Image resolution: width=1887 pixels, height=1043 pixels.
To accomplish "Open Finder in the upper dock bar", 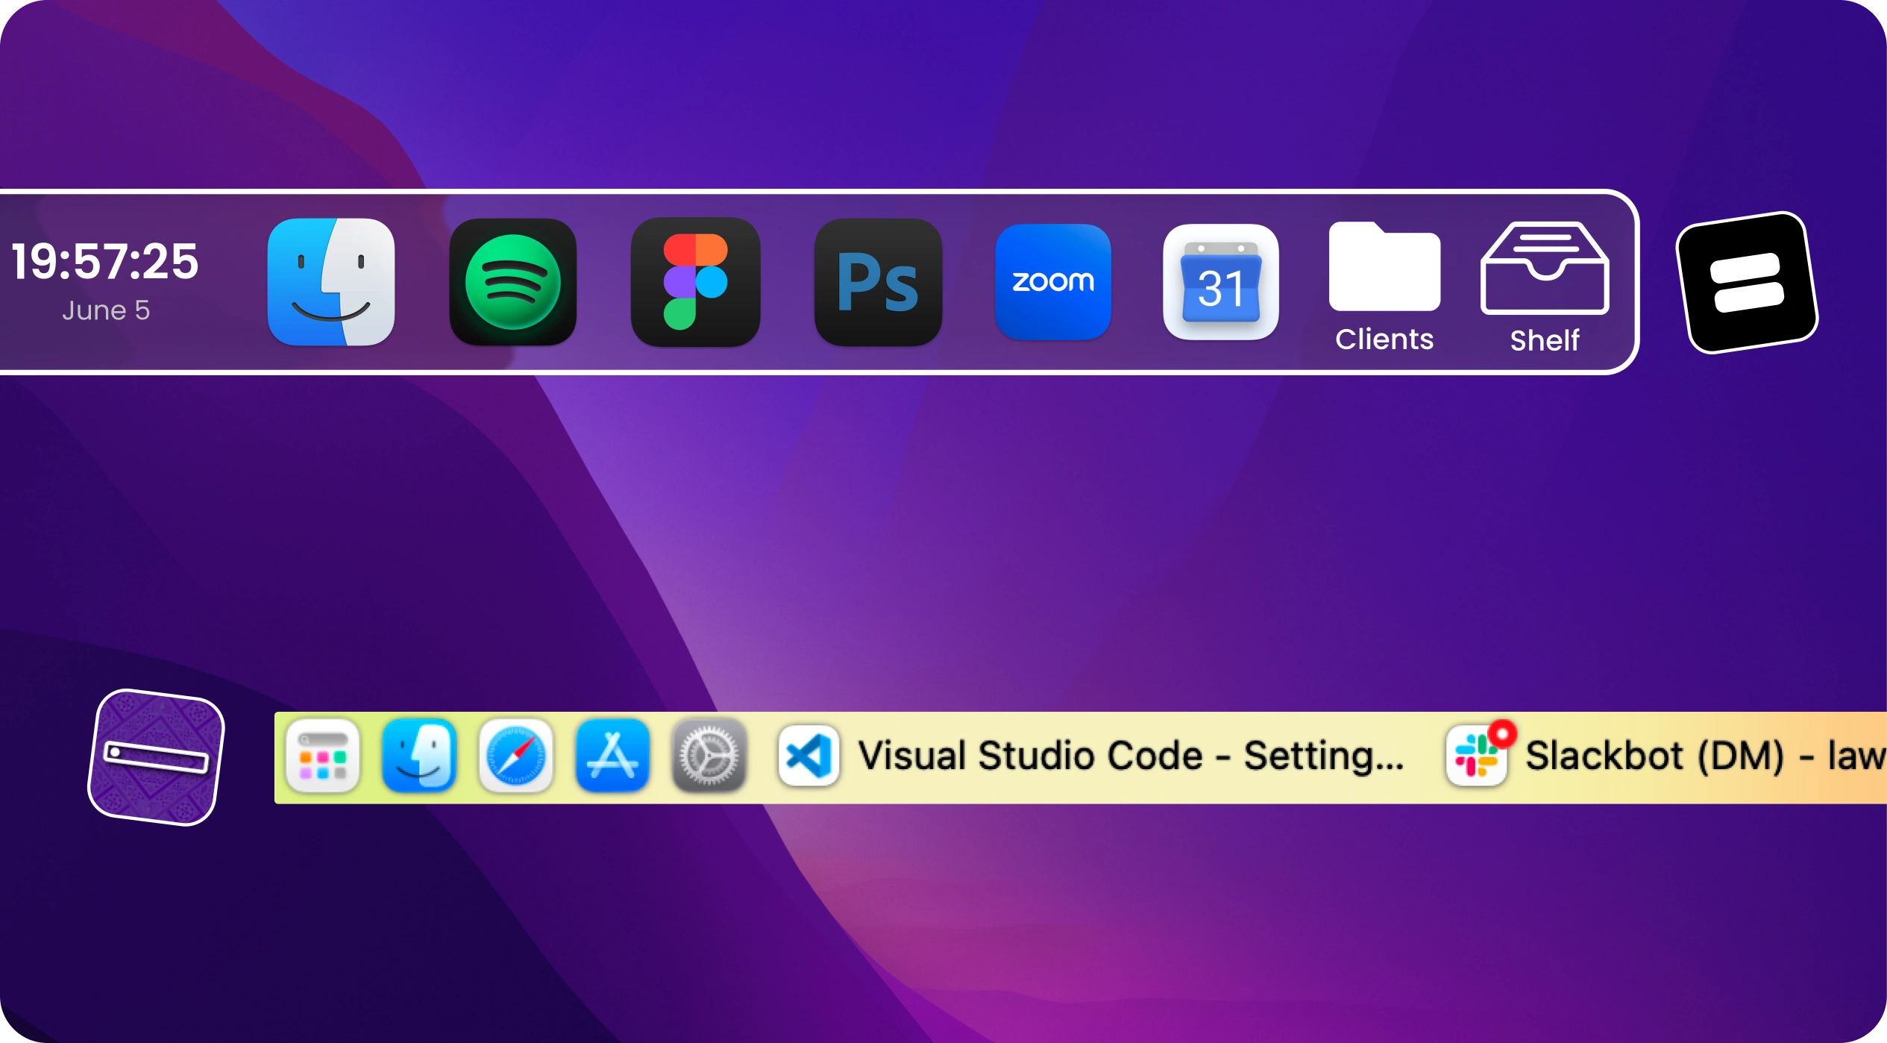I will pyautogui.click(x=331, y=282).
